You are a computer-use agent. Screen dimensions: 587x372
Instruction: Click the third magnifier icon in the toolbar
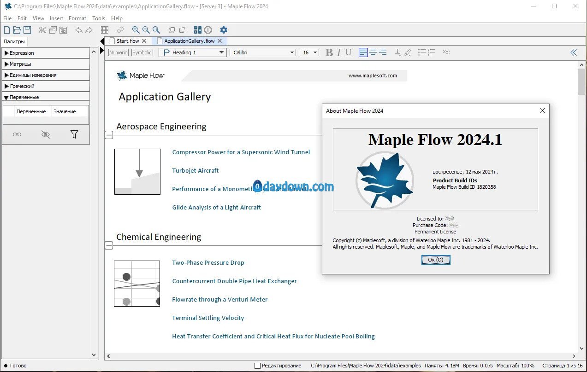(156, 30)
